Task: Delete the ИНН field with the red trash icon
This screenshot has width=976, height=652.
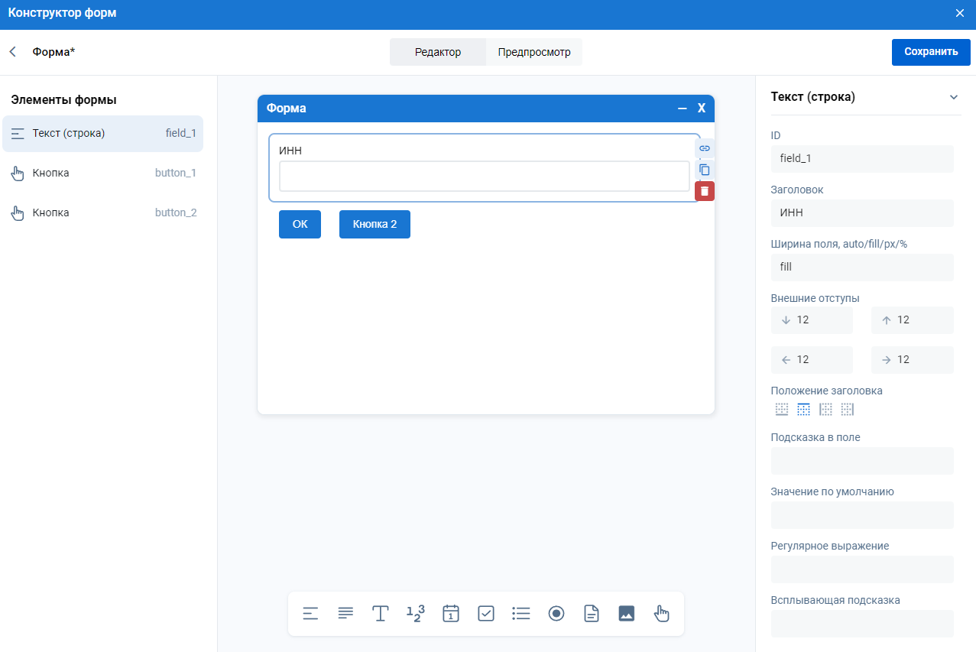Action: tap(705, 191)
